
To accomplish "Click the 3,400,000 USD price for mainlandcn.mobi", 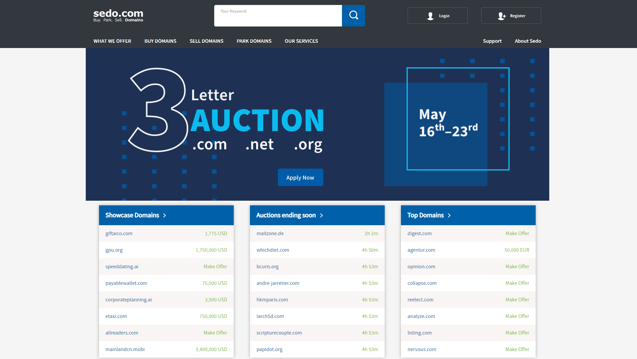I will click(211, 349).
